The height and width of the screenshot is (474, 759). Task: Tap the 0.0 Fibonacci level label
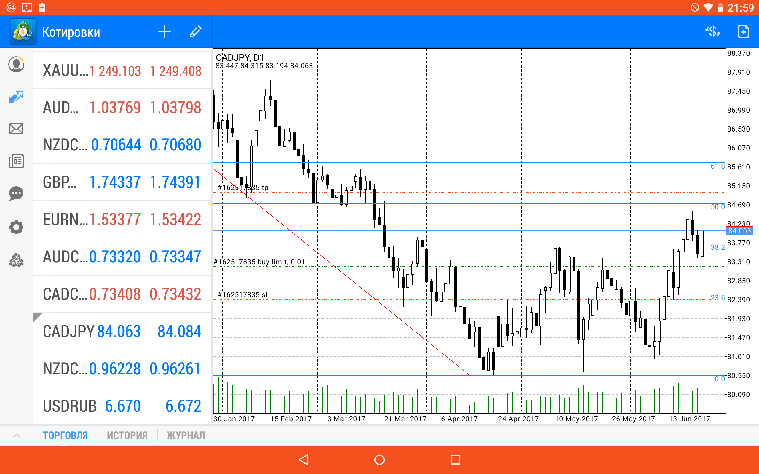(x=720, y=379)
